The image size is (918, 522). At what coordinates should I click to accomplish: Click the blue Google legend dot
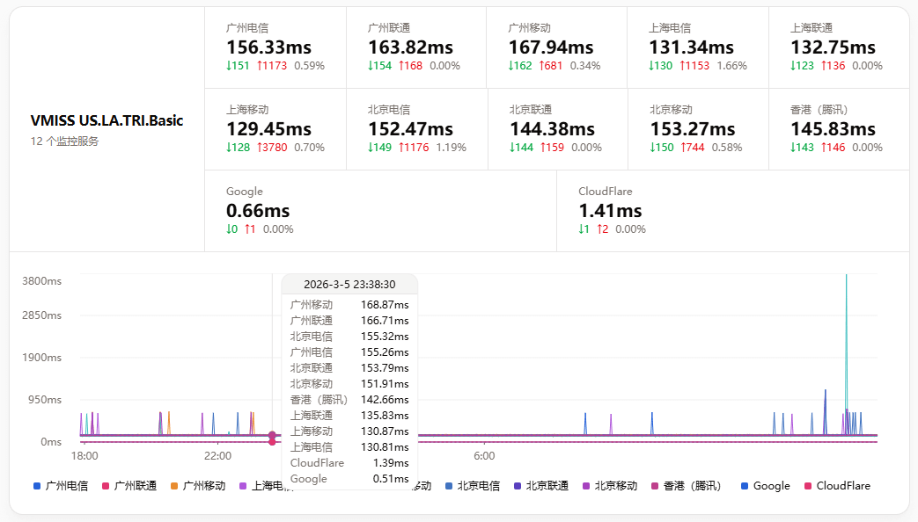pos(745,486)
